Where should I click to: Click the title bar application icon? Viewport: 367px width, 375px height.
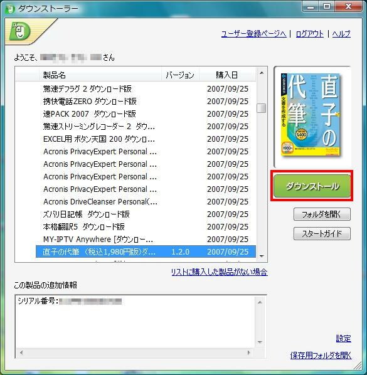[x=9, y=9]
